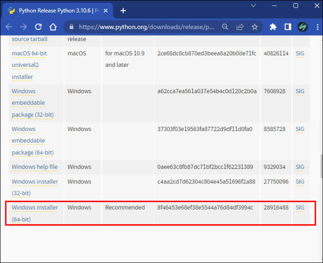Open the zoom magnifier in address bar

(225, 27)
